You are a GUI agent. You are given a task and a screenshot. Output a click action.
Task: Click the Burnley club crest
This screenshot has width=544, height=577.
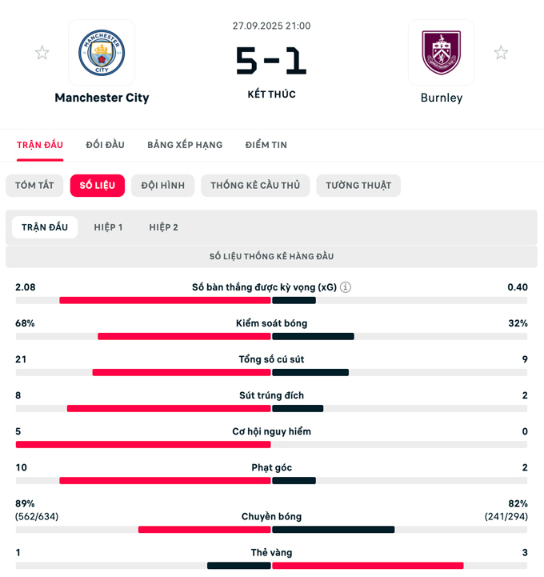click(x=441, y=53)
